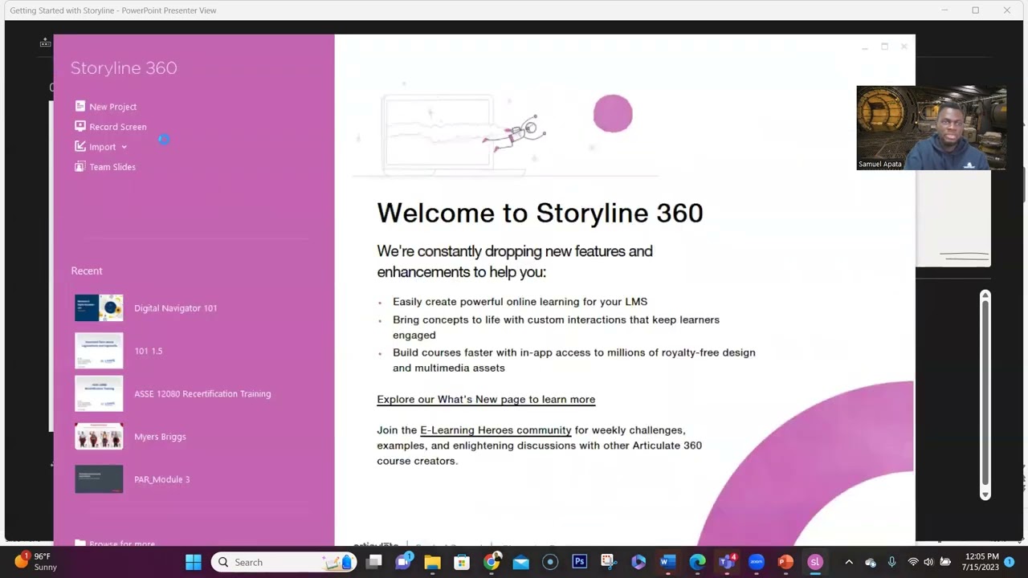Open Task View from the taskbar
This screenshot has width=1028, height=578.
374,562
